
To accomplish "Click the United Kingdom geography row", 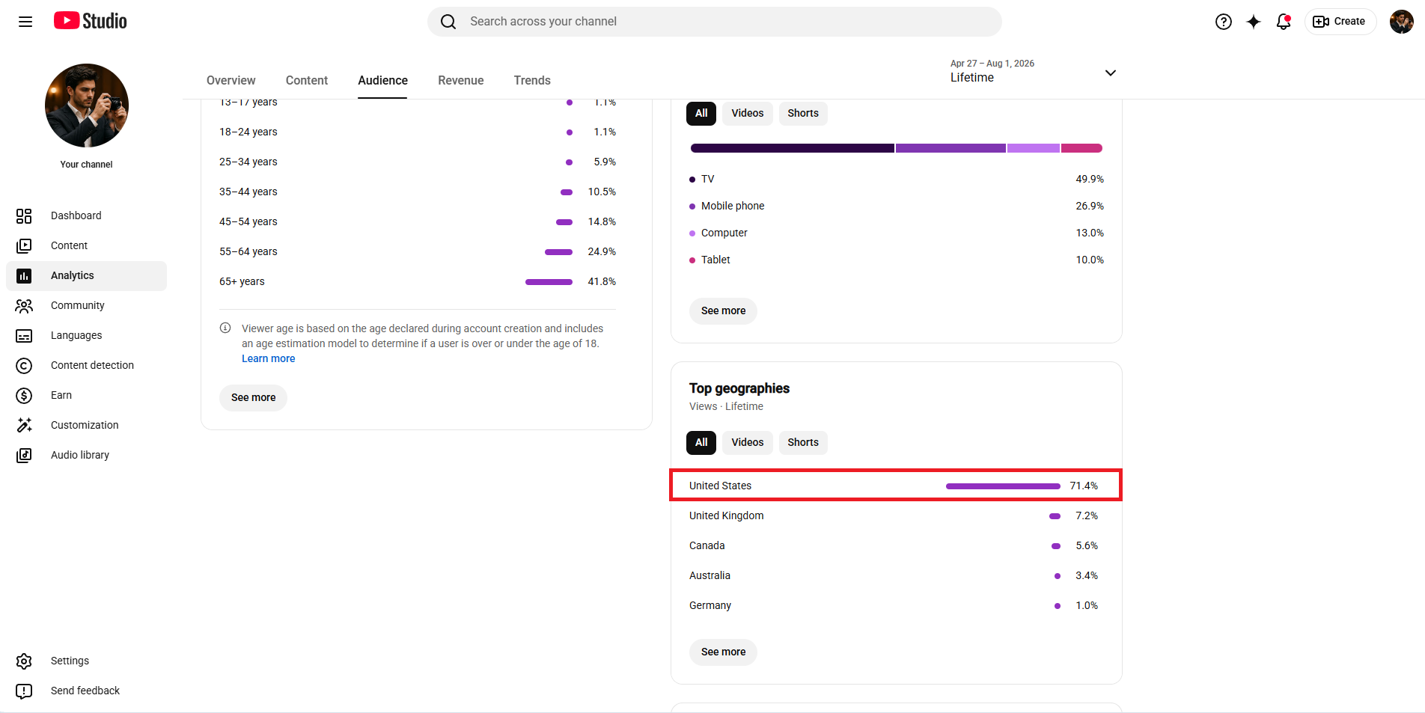I will [896, 516].
